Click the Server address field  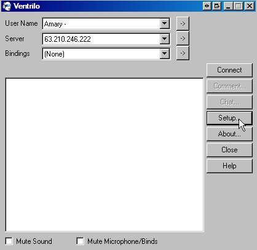point(101,39)
